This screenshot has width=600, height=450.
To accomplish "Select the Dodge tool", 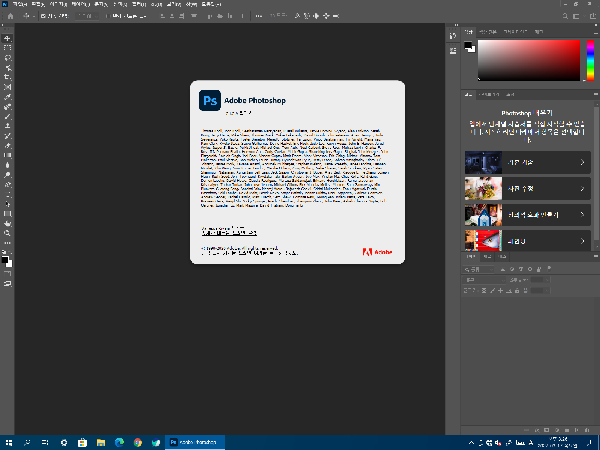I will 7,175.
